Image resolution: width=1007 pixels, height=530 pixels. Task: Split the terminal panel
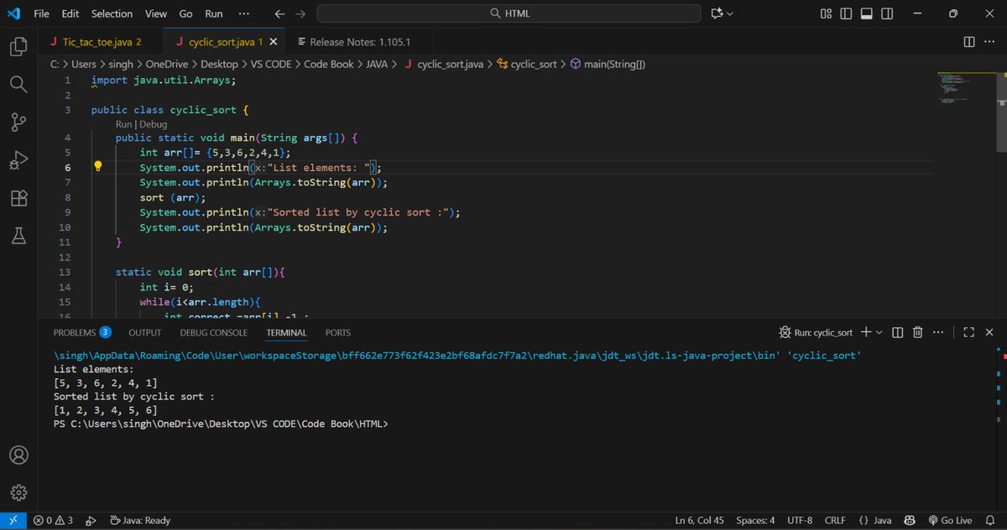(898, 332)
